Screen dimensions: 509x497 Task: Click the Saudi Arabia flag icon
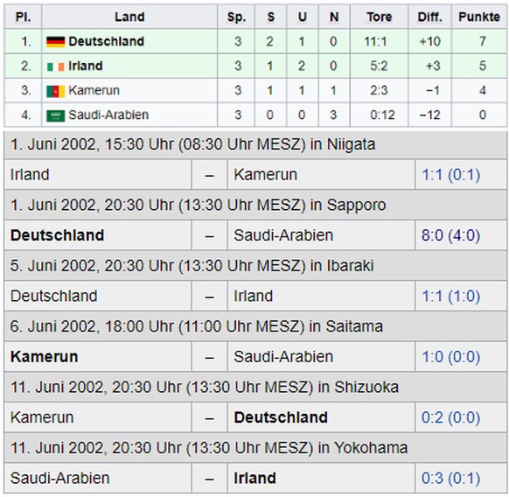pos(55,115)
